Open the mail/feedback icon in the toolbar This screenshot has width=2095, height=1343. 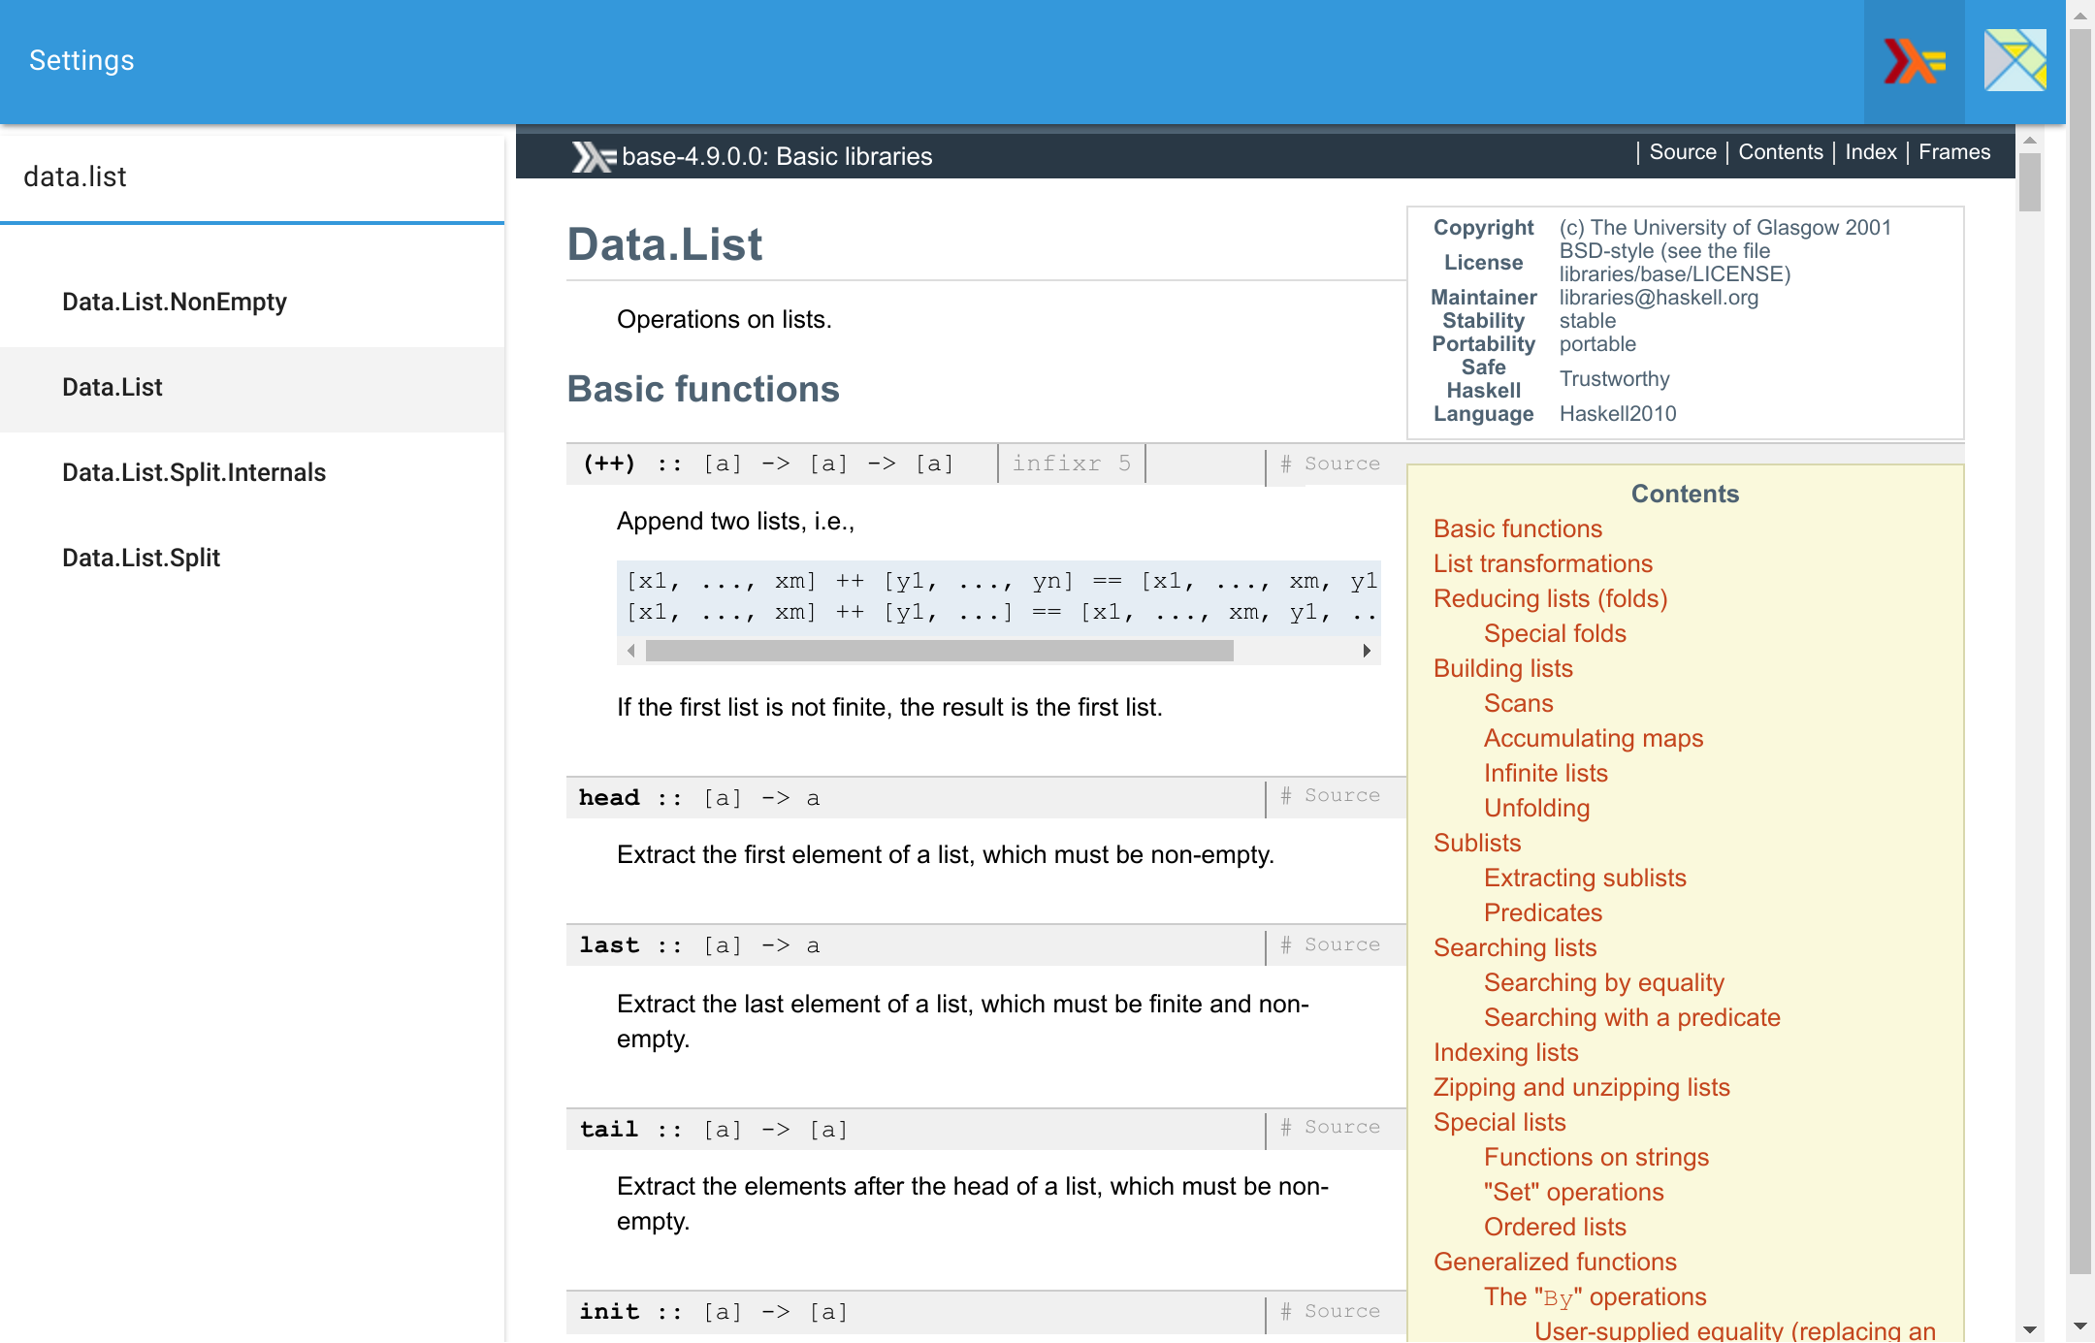point(2015,62)
